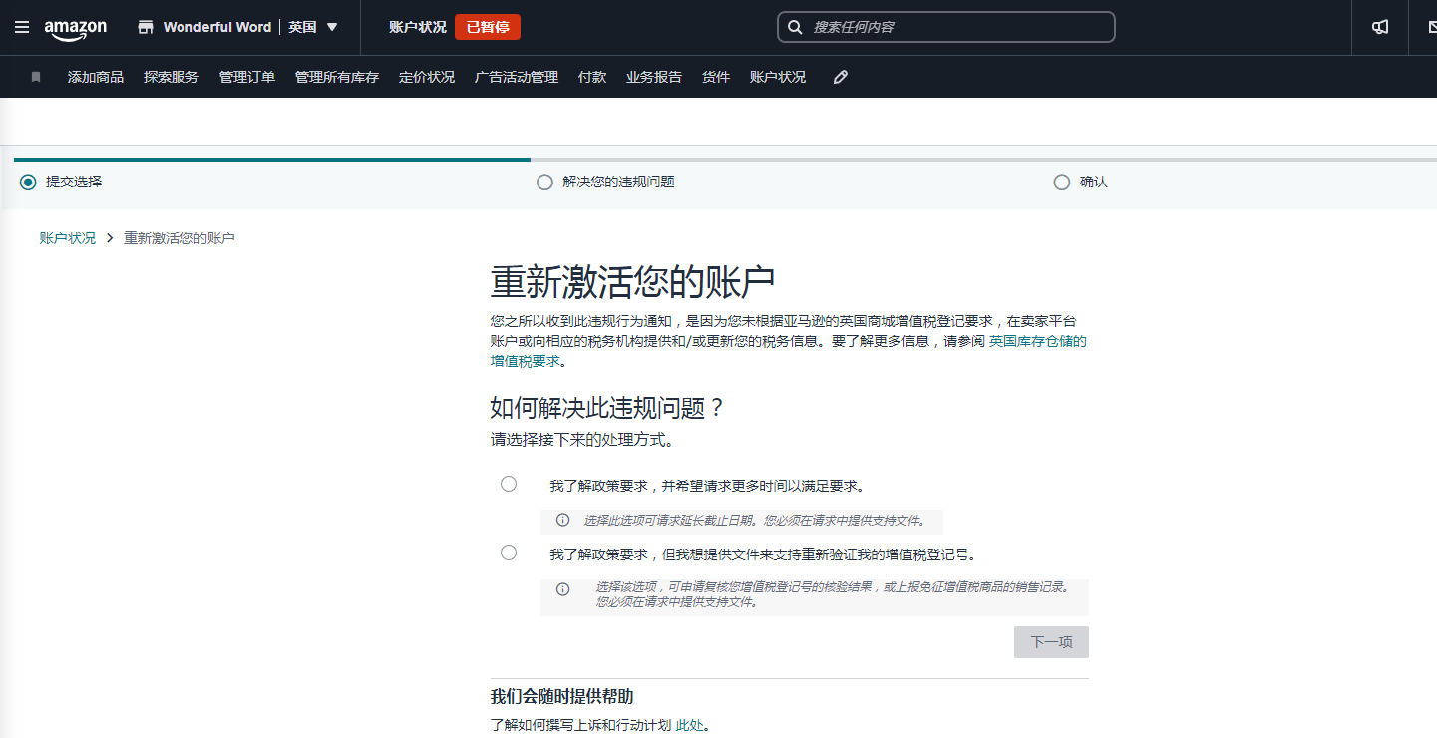Open the 此处 appeal help link
1437x738 pixels.
coord(690,725)
